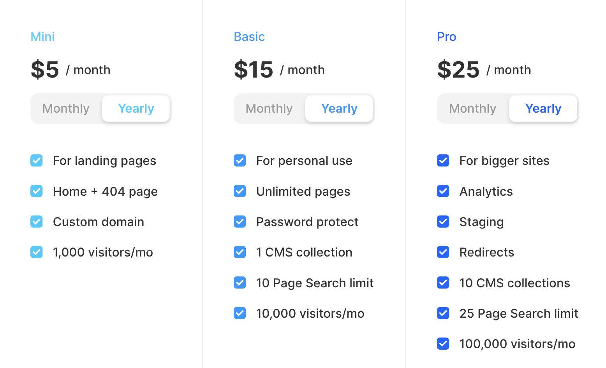The height and width of the screenshot is (368, 606).
Task: Click the Pro plan title
Action: click(446, 37)
